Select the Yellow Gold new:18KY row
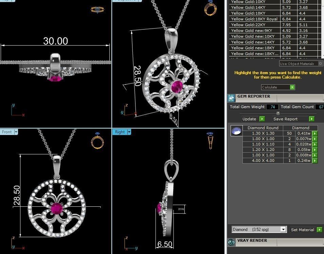The width and height of the screenshot is (324, 254). (275, 48)
